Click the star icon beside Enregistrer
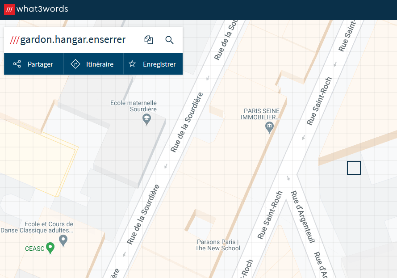Viewport: 397px width, 278px height. 132,64
